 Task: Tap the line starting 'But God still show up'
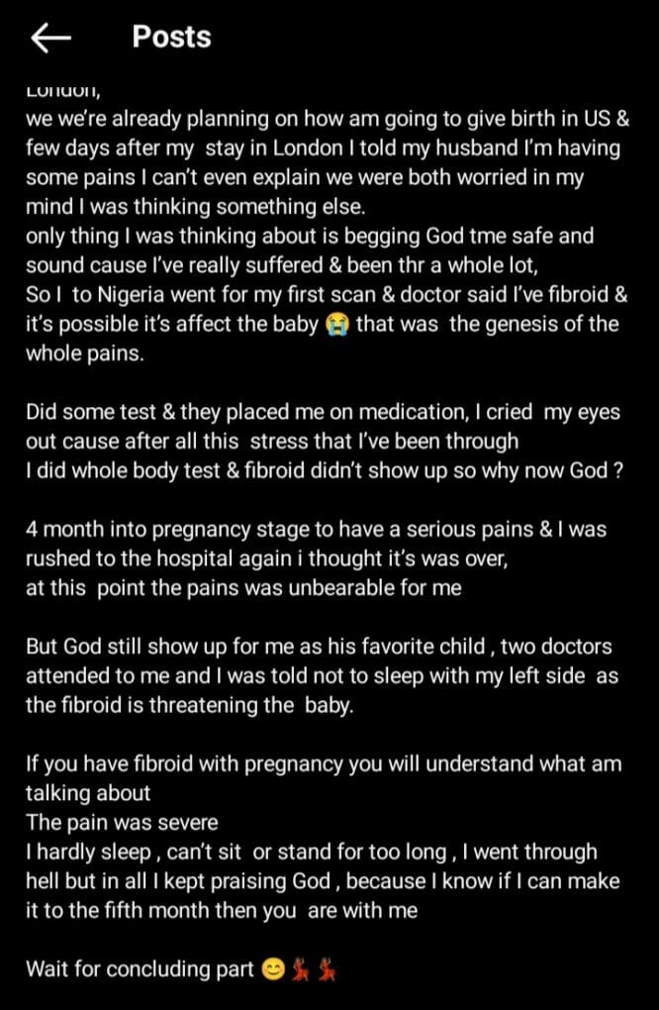click(x=320, y=646)
